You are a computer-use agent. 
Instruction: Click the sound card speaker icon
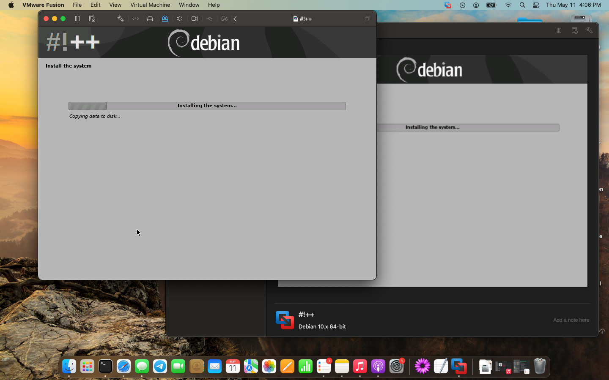tap(180, 19)
